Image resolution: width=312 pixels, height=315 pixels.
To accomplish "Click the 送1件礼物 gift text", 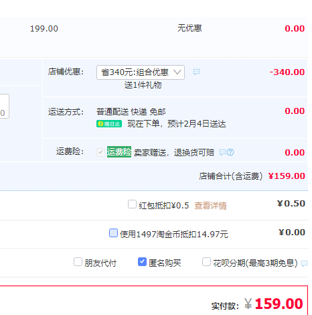I will point(143,85).
